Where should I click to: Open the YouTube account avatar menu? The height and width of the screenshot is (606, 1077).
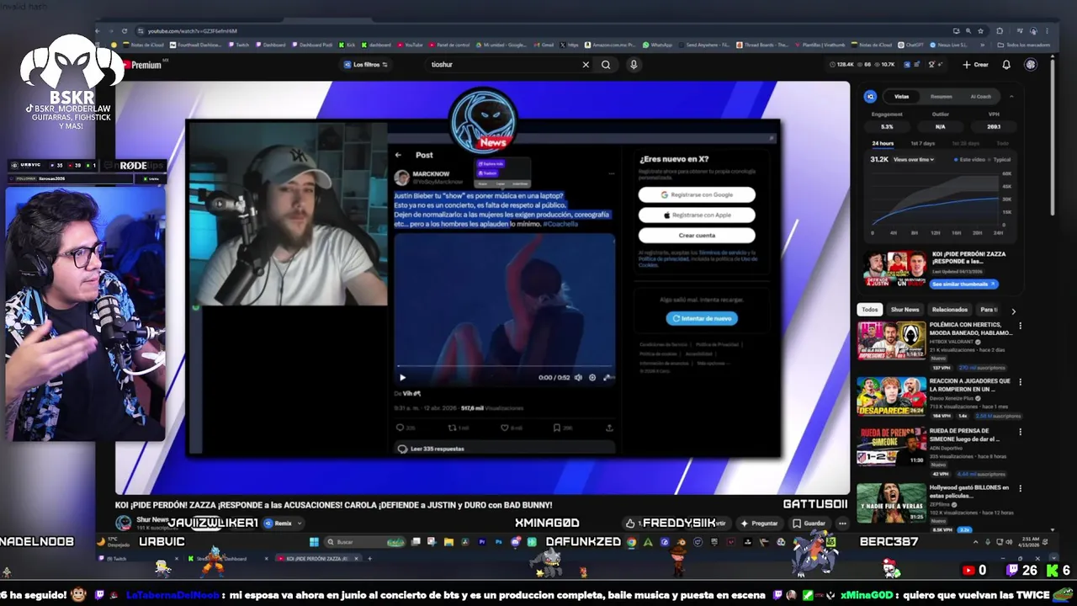pos(1031,65)
